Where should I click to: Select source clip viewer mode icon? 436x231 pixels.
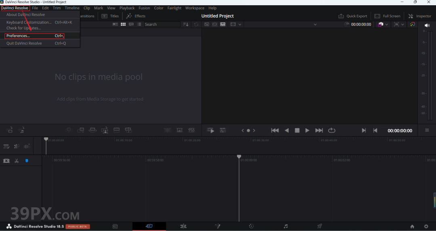coord(207,25)
